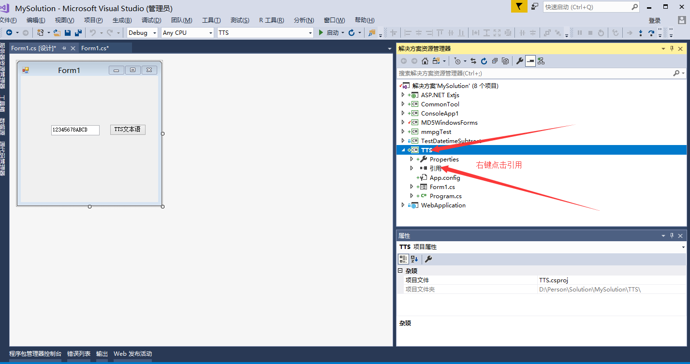This screenshot has width=690, height=364.
Task: Toggle the pin on the Form1.cs design tab
Action: (x=64, y=48)
